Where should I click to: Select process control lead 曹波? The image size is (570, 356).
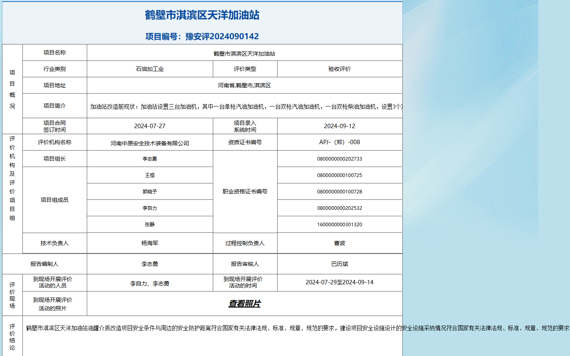pyautogui.click(x=340, y=243)
